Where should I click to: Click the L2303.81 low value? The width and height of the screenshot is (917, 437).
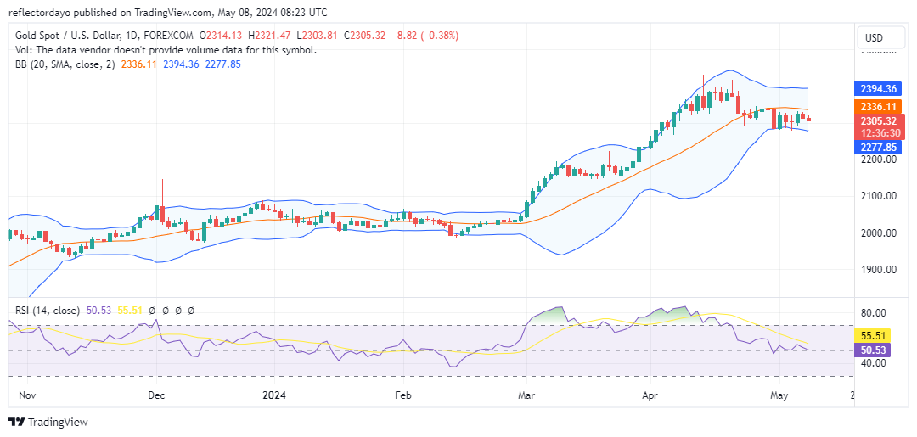tap(318, 36)
